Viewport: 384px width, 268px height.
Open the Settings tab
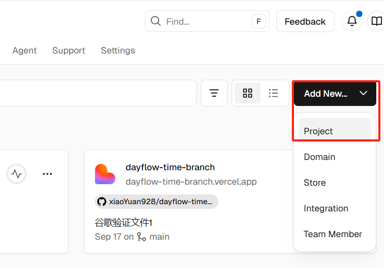[118, 50]
